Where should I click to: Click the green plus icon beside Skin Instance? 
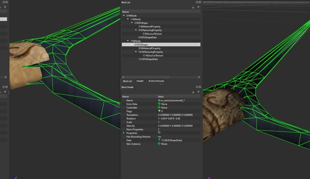[x=159, y=144]
